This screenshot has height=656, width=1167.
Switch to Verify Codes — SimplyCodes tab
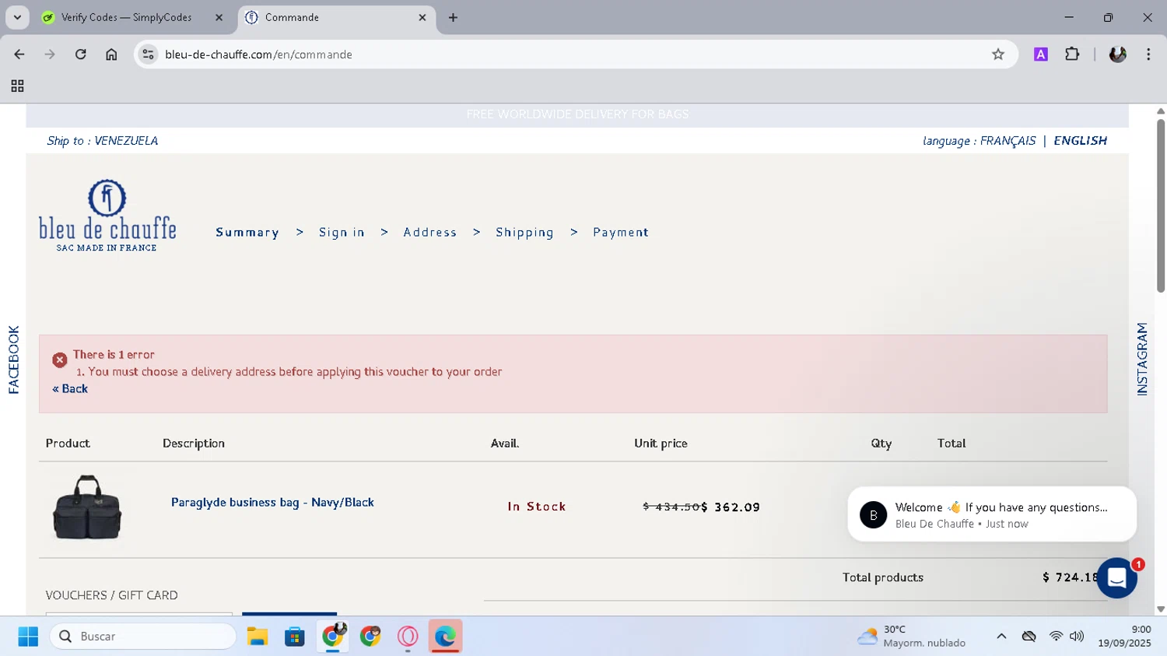(126, 17)
